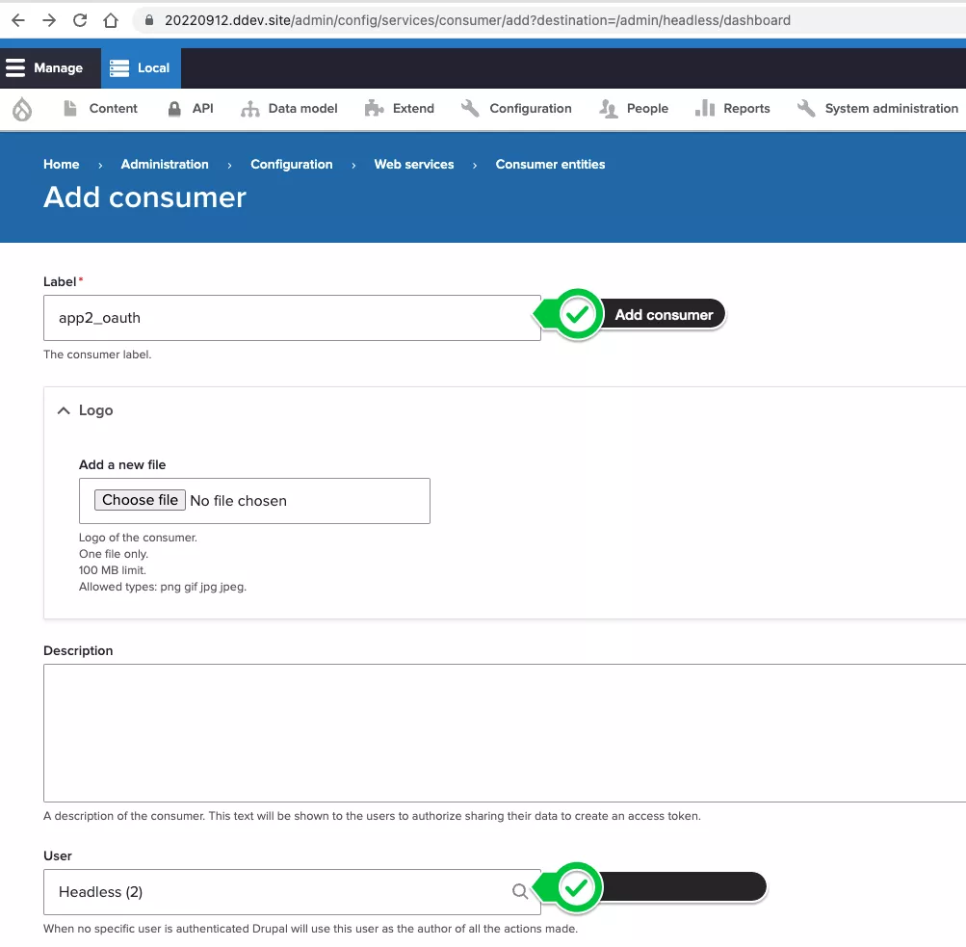Image resolution: width=966 pixels, height=947 pixels.
Task: Click the green checkmark beside User field
Action: [577, 888]
